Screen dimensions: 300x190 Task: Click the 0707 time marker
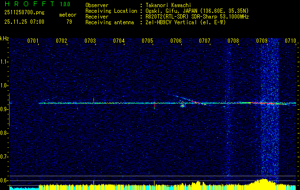(x=205, y=40)
